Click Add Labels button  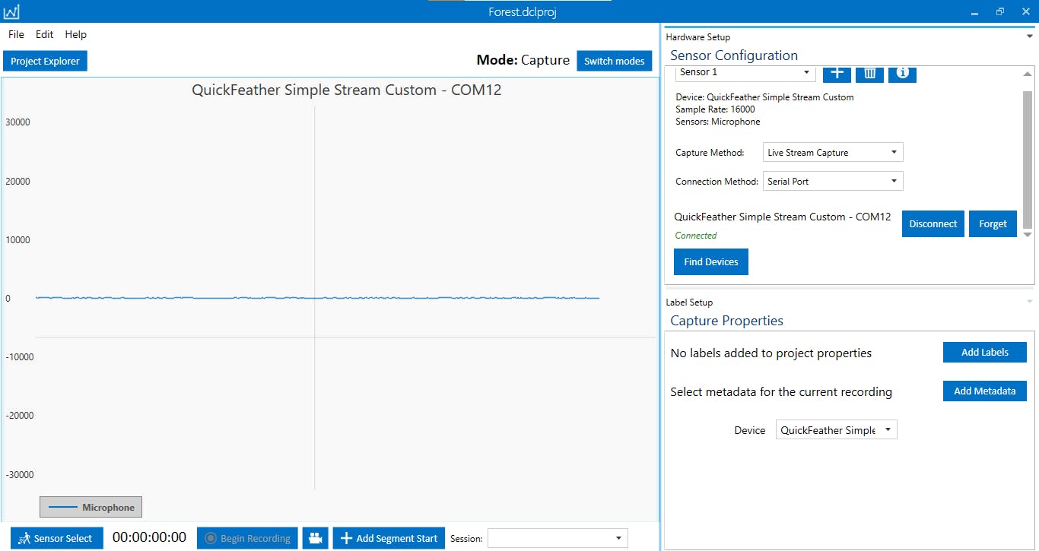[x=985, y=352]
